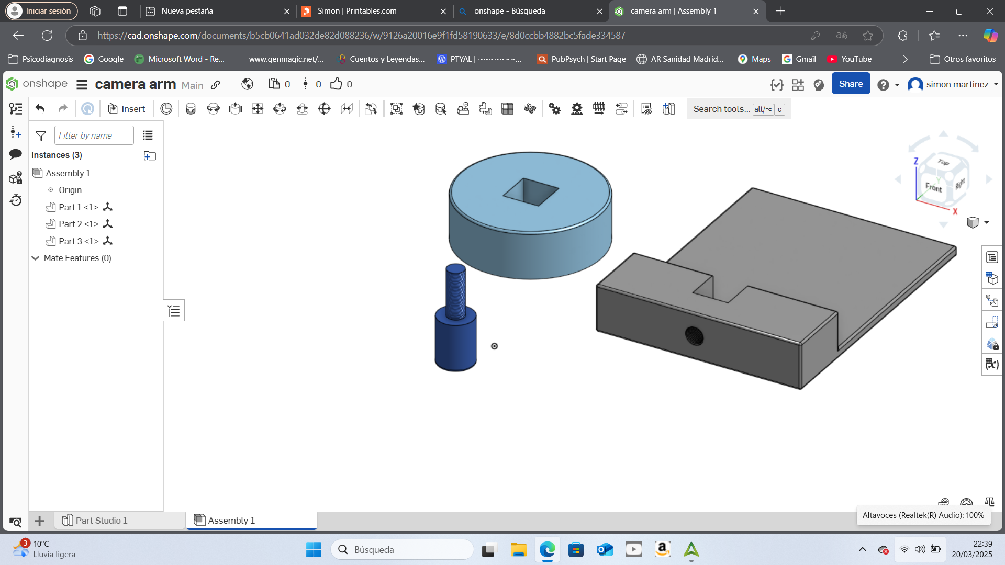Screen dimensions: 1005x565
Task: Open the Windows Start button
Action: (314, 549)
